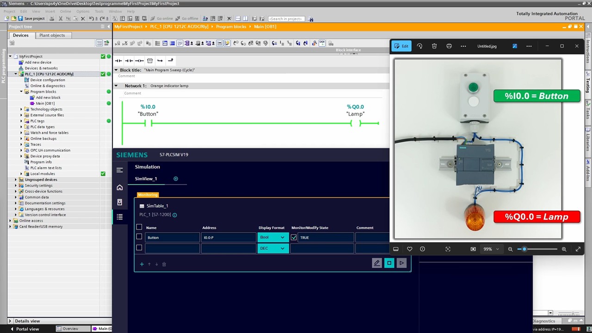The height and width of the screenshot is (333, 592).
Task: Click the Undo arrow icon
Action: pyautogui.click(x=91, y=18)
